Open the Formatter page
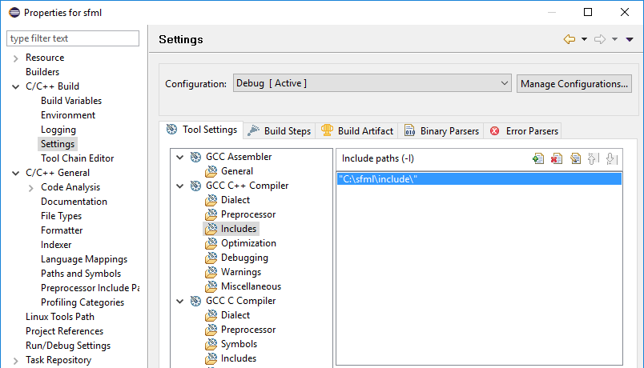 [x=62, y=230]
